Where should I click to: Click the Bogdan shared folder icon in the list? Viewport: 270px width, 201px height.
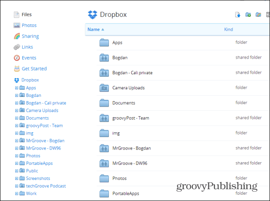click(104, 58)
